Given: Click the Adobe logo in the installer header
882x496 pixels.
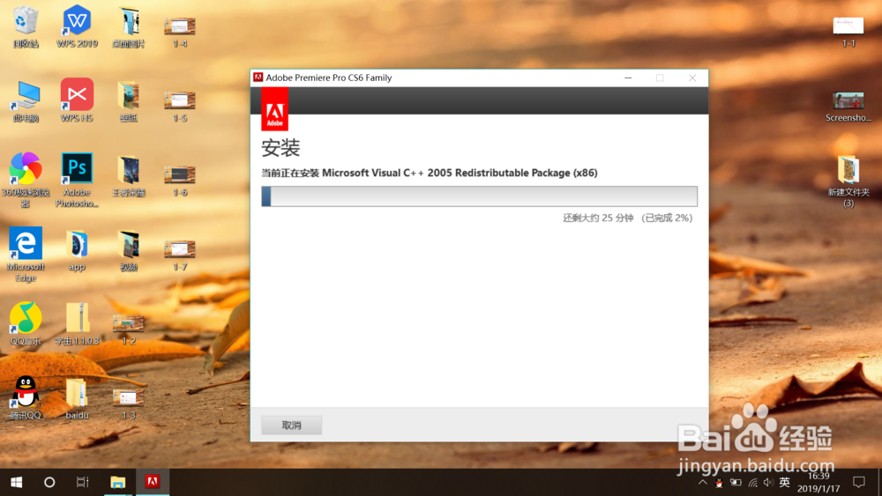Looking at the screenshot, I should pyautogui.click(x=274, y=109).
